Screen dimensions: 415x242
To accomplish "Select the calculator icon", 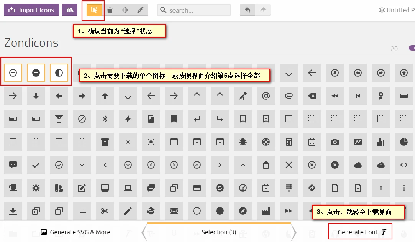I will click(289, 142).
